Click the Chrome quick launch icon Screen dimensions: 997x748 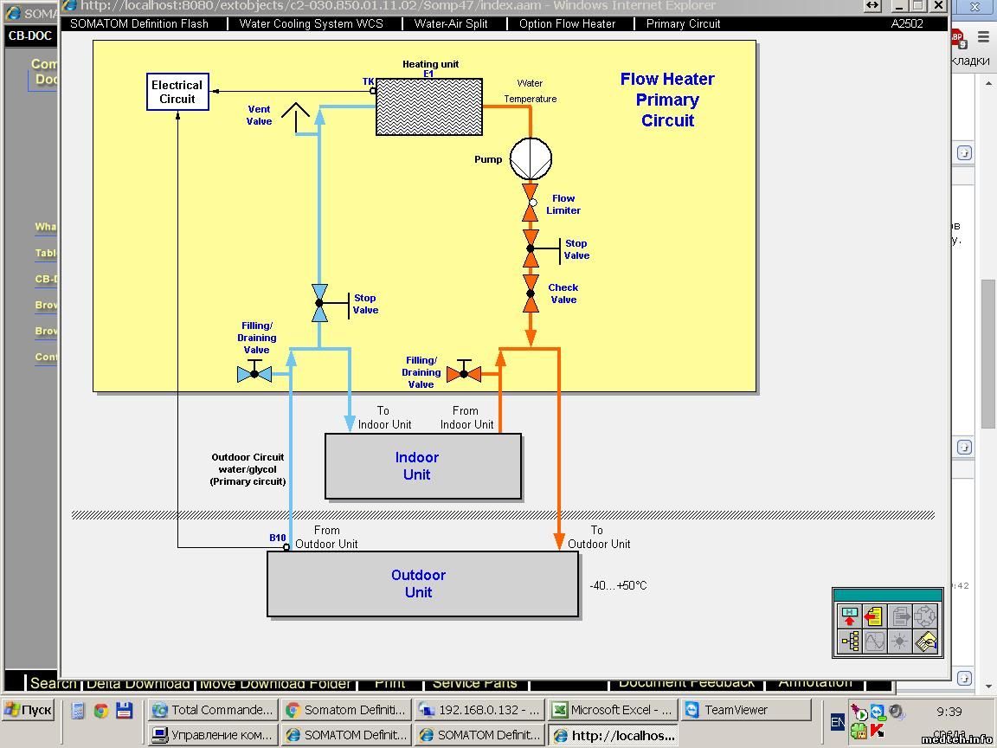coord(101,711)
